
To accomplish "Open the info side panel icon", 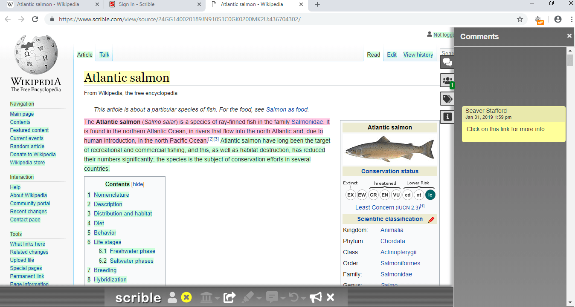I will (447, 117).
